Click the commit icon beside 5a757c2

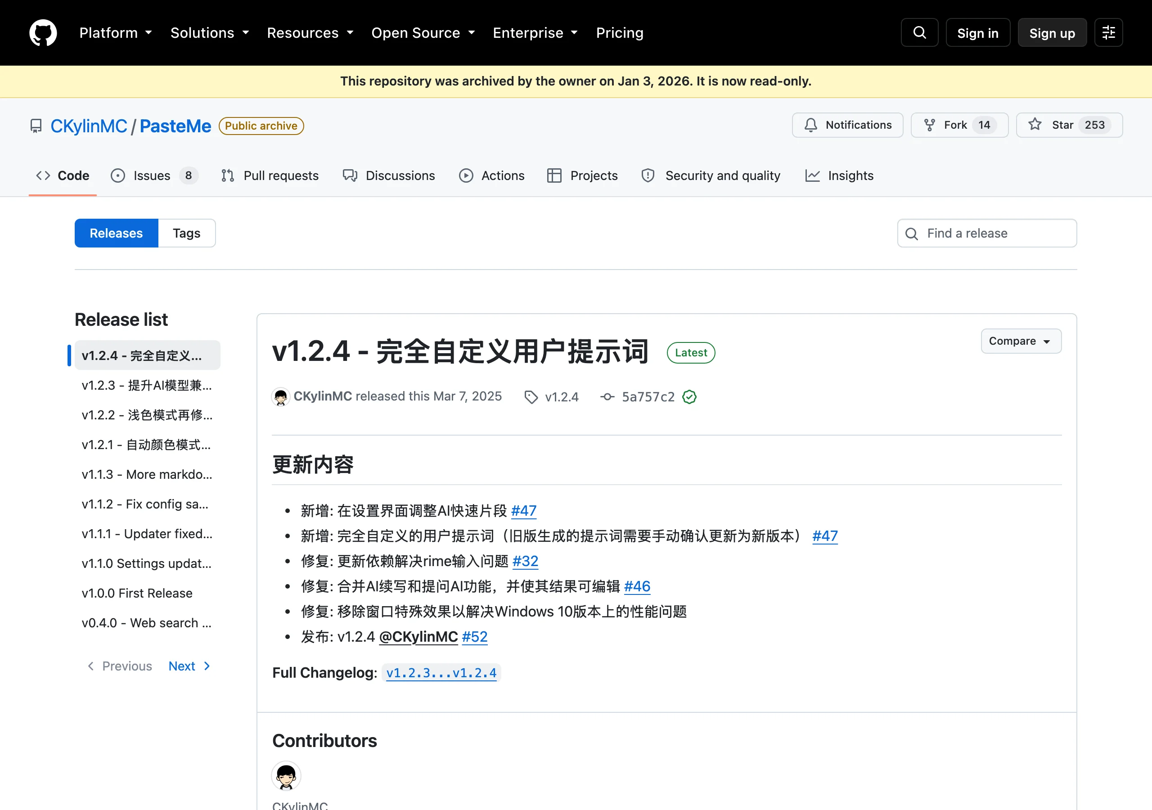(607, 397)
